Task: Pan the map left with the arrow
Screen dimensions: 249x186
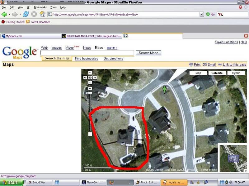Action: click(85, 77)
